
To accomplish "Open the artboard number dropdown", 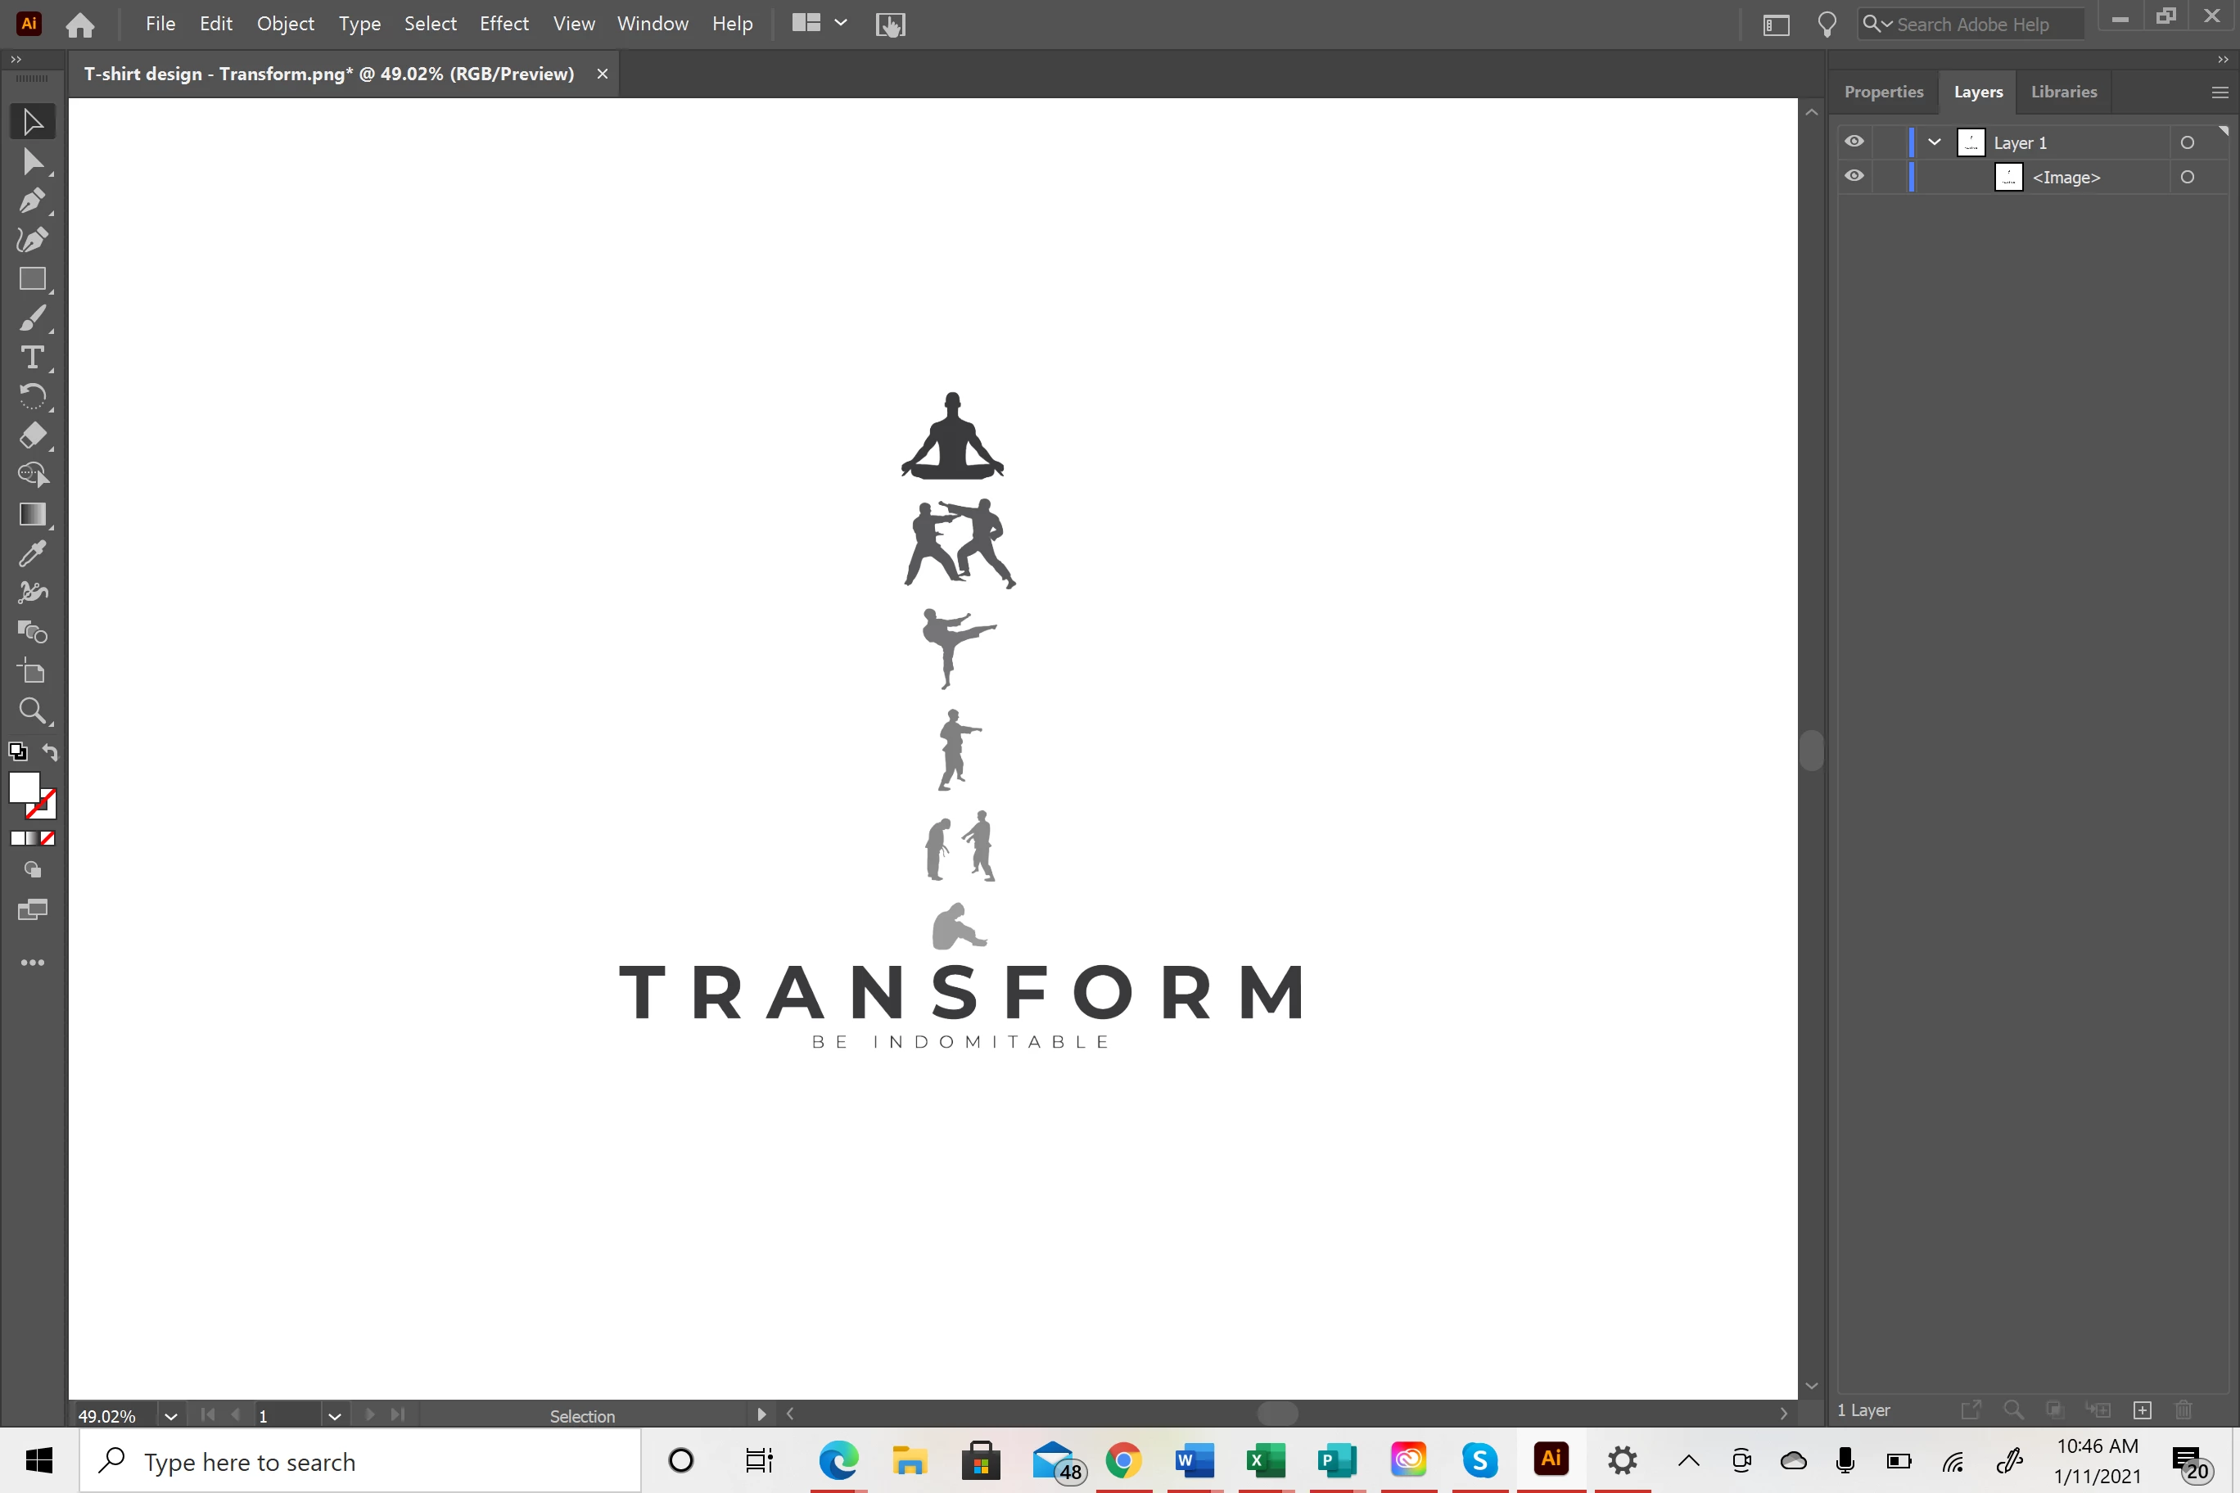I will tap(334, 1416).
